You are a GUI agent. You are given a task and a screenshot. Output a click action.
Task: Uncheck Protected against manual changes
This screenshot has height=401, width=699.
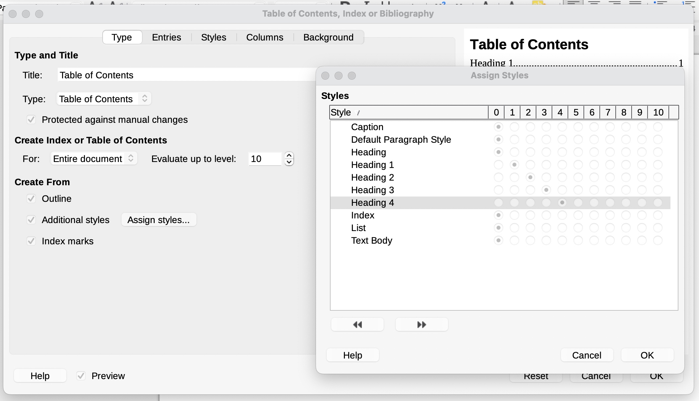tap(31, 120)
